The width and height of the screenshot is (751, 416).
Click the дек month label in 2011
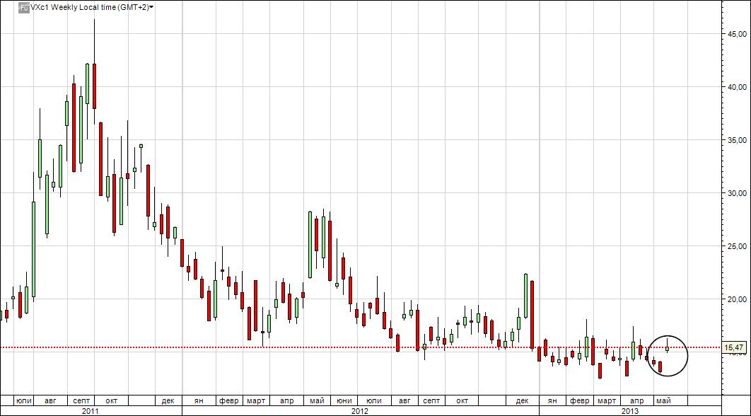click(168, 400)
